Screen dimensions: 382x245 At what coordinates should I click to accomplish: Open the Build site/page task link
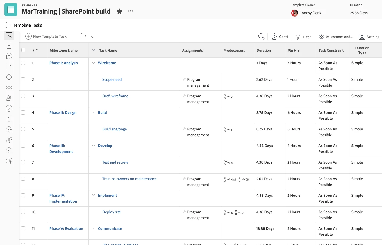click(x=115, y=129)
